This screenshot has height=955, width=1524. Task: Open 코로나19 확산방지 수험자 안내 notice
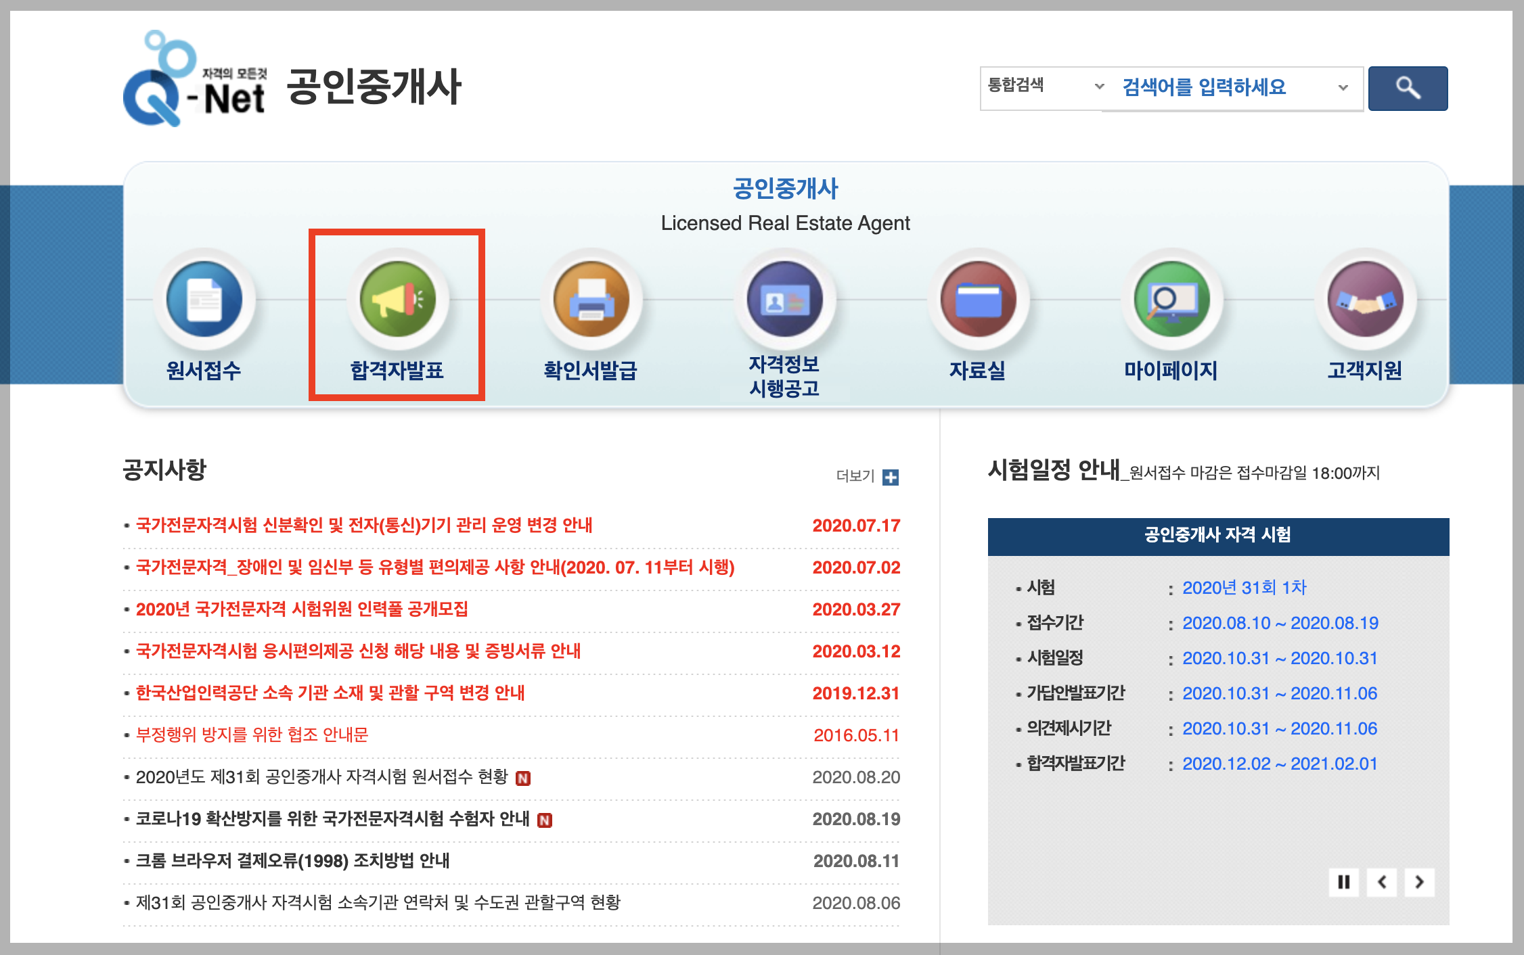[332, 819]
